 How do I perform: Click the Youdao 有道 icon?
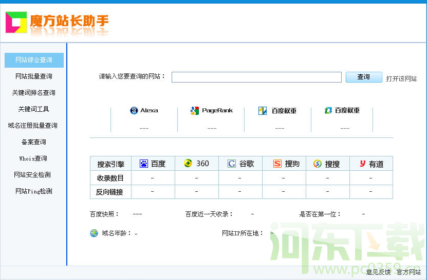coord(362,164)
